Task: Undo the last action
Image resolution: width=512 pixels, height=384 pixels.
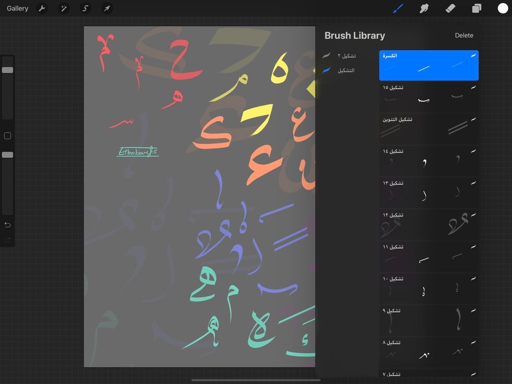Action: tap(8, 225)
